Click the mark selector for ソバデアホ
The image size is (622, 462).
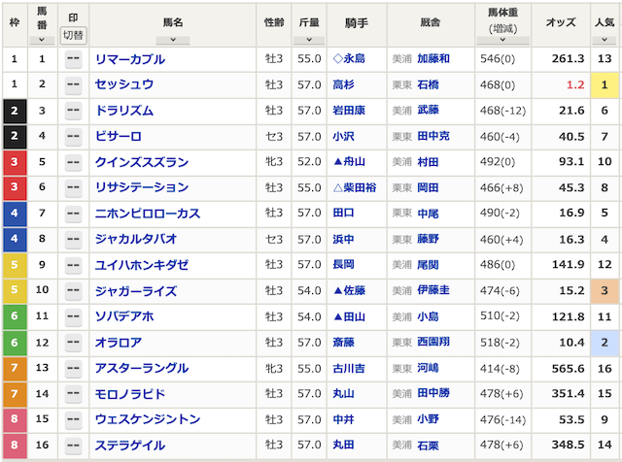[x=73, y=316]
